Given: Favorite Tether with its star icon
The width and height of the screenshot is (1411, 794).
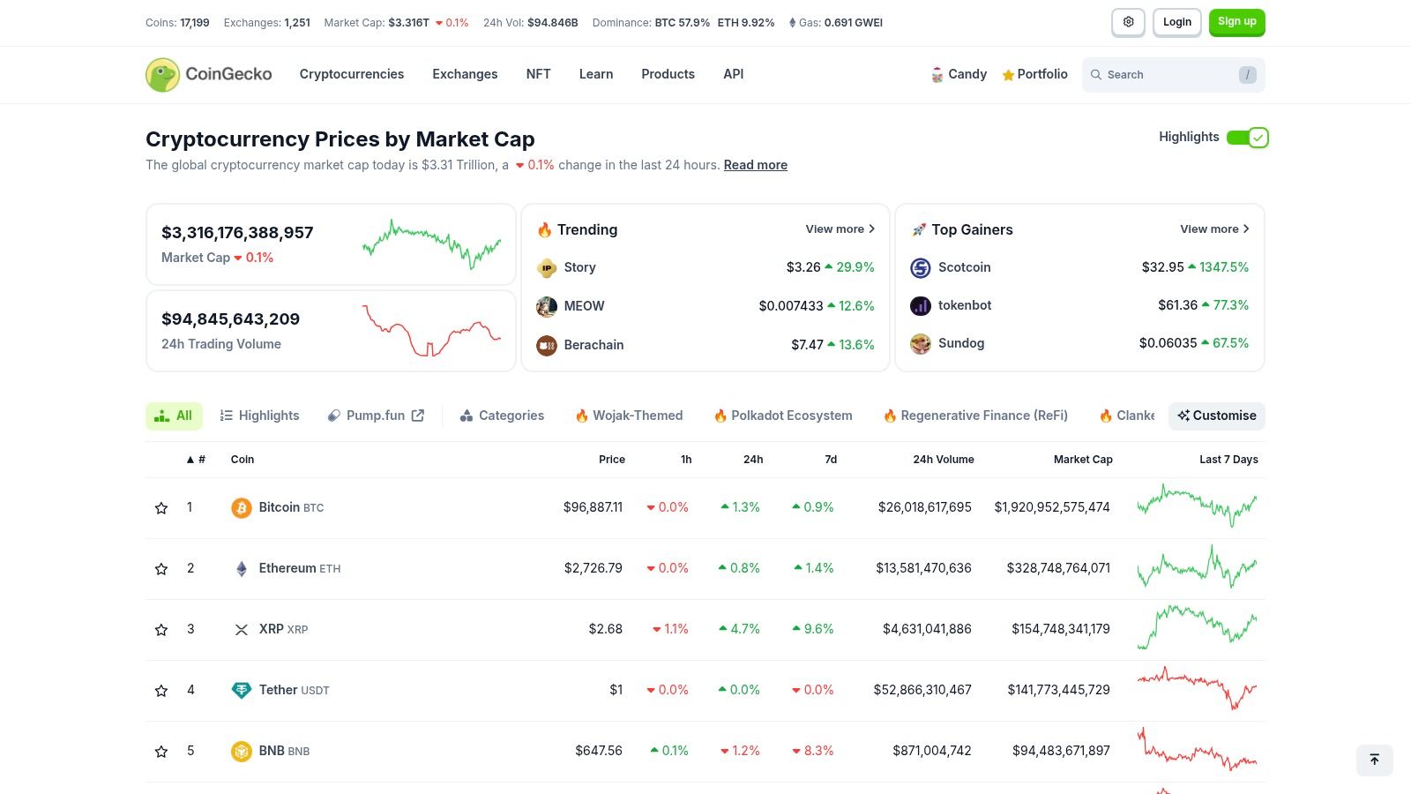Looking at the screenshot, I should [x=161, y=691].
